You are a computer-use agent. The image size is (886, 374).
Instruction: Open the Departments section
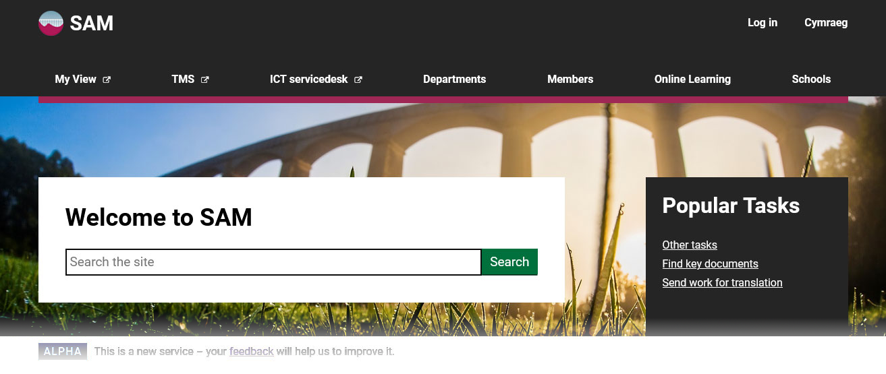coord(454,79)
